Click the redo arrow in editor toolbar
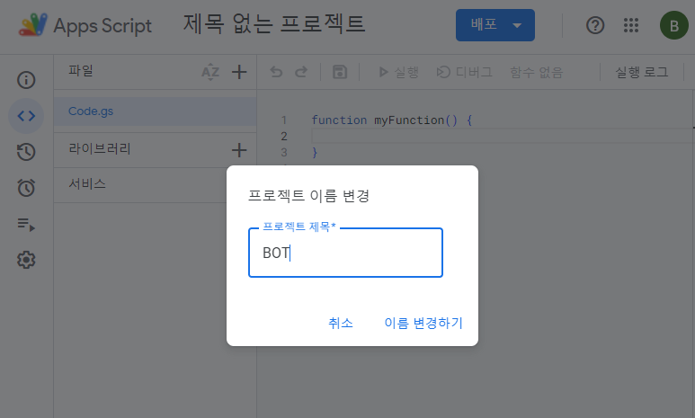Viewport: 695px width, 418px height. (301, 72)
